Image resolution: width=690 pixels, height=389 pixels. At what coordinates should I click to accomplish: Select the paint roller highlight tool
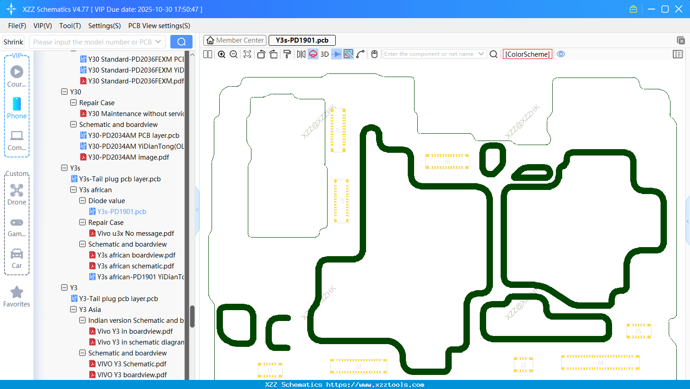(x=287, y=54)
